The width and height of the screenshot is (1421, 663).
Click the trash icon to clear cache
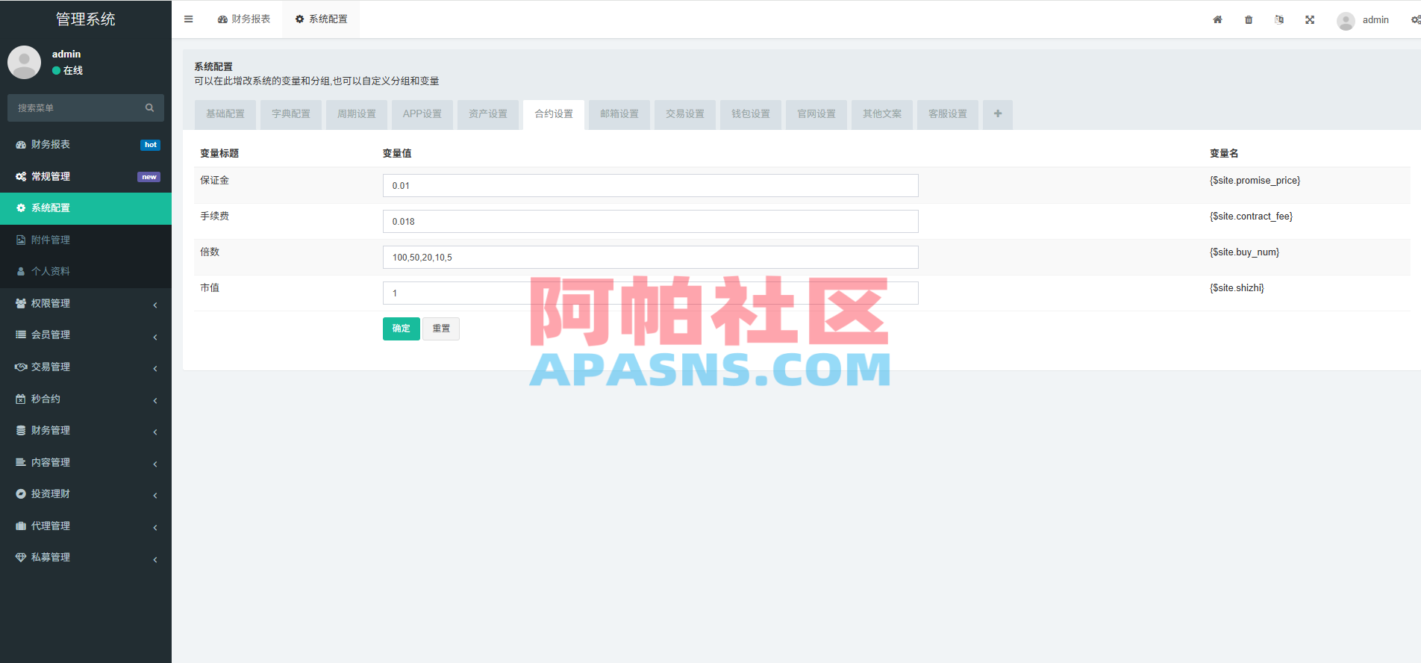click(x=1249, y=19)
